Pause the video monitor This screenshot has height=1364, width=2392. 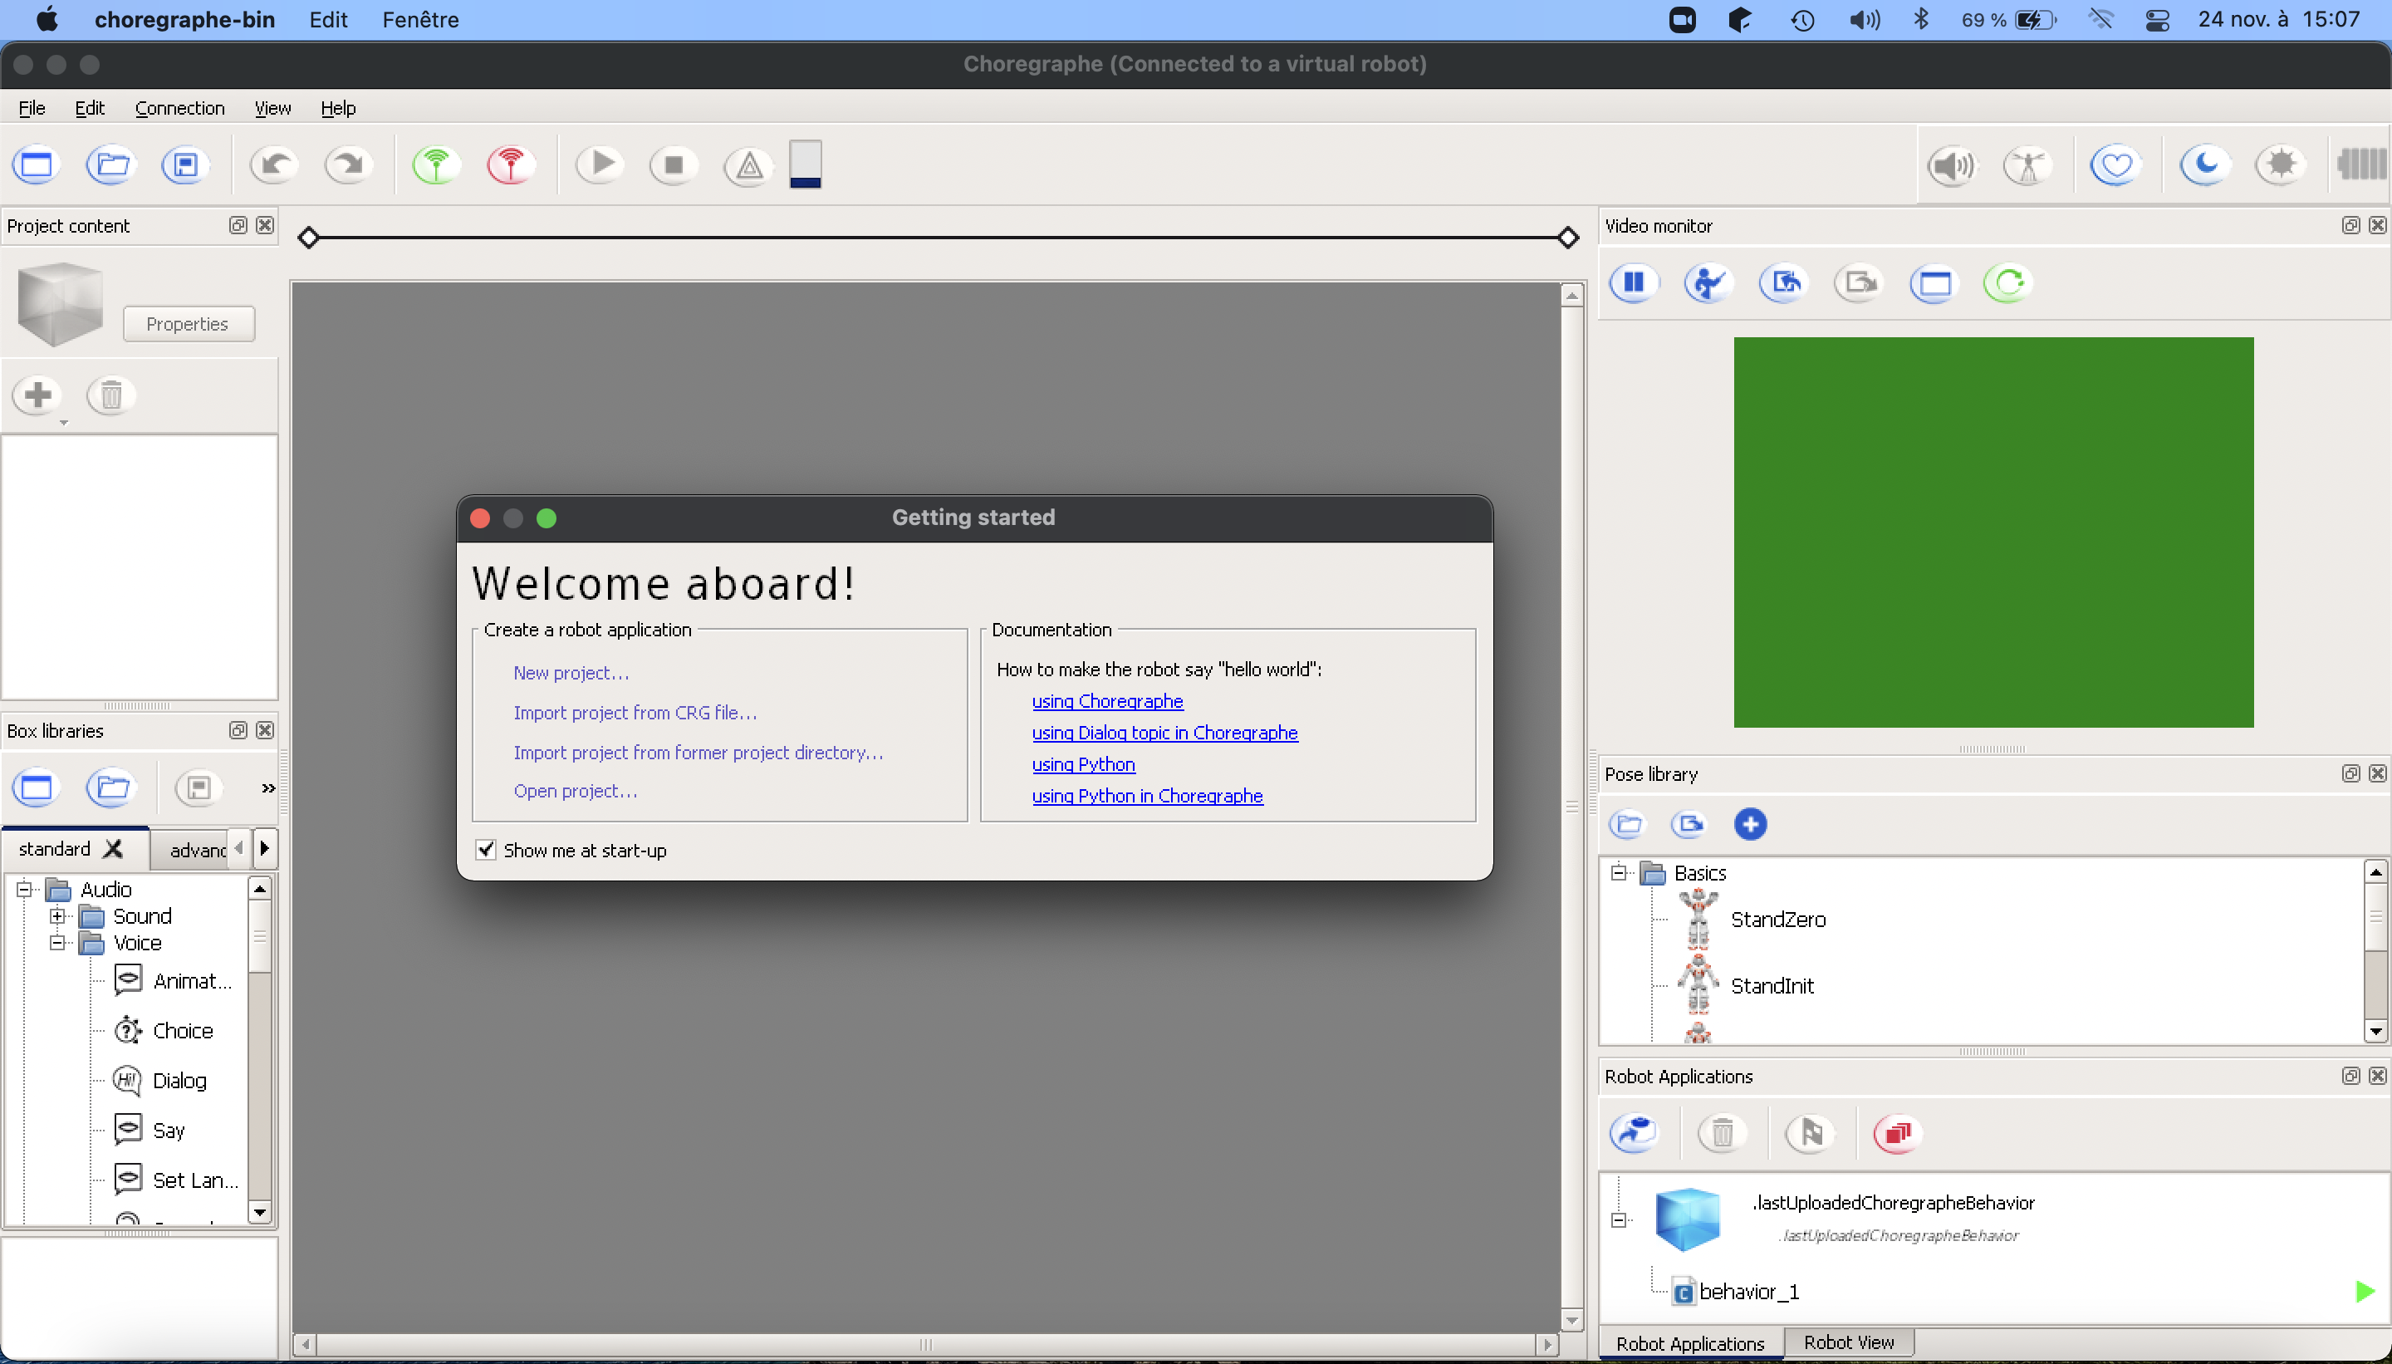coord(1635,283)
